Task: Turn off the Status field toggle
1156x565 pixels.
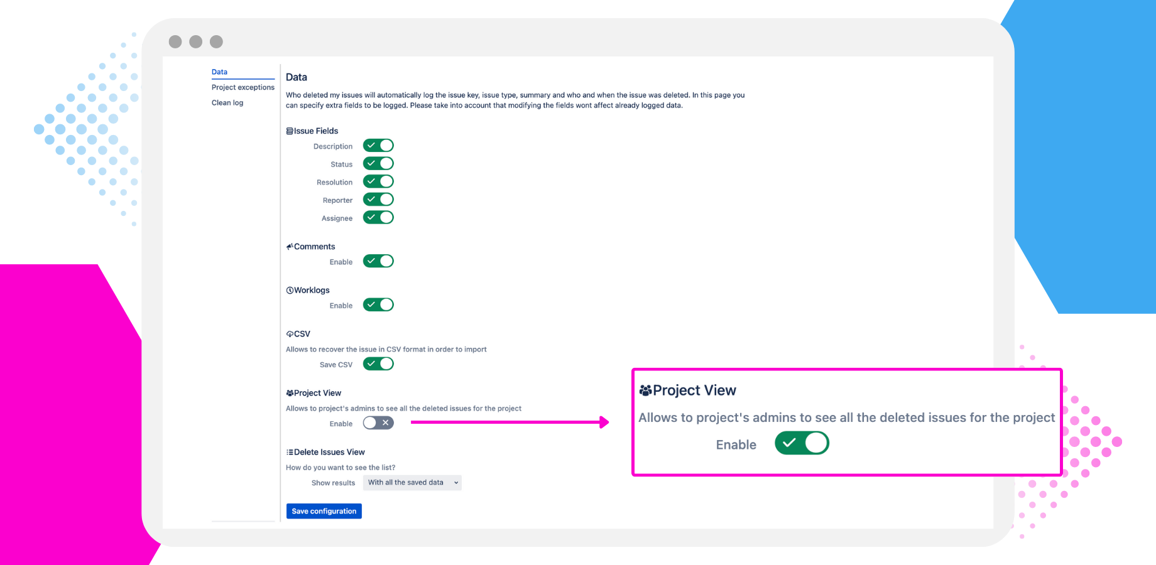Action: pyautogui.click(x=378, y=164)
